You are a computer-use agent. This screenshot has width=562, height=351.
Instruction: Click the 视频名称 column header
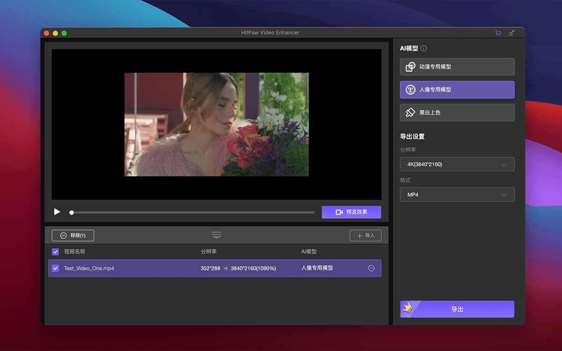tap(75, 252)
